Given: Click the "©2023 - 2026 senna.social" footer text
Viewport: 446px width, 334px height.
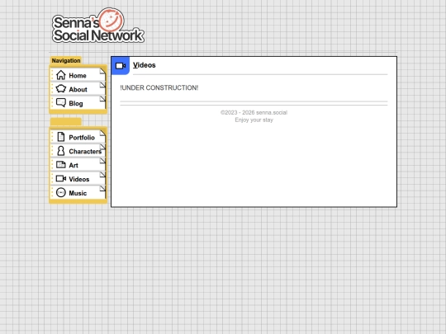Looking at the screenshot, I should tap(254, 112).
